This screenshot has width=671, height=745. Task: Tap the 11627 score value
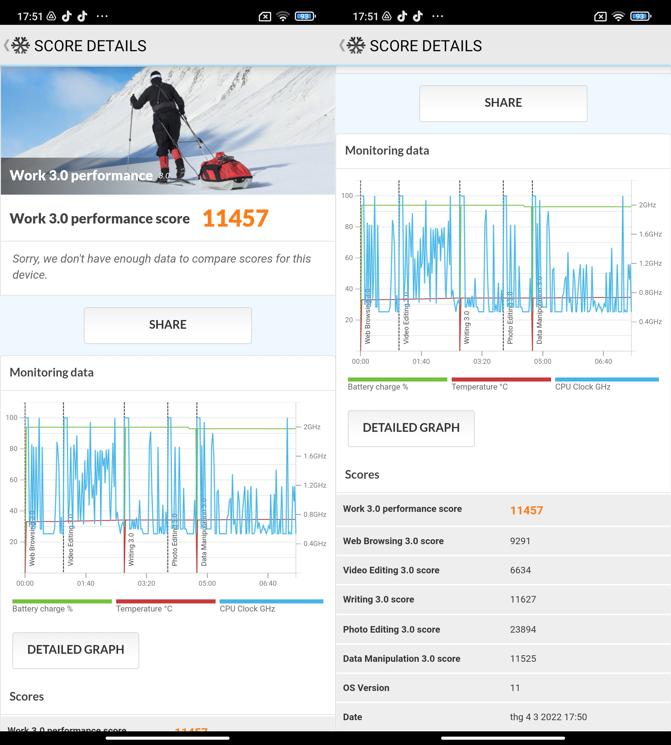click(523, 599)
